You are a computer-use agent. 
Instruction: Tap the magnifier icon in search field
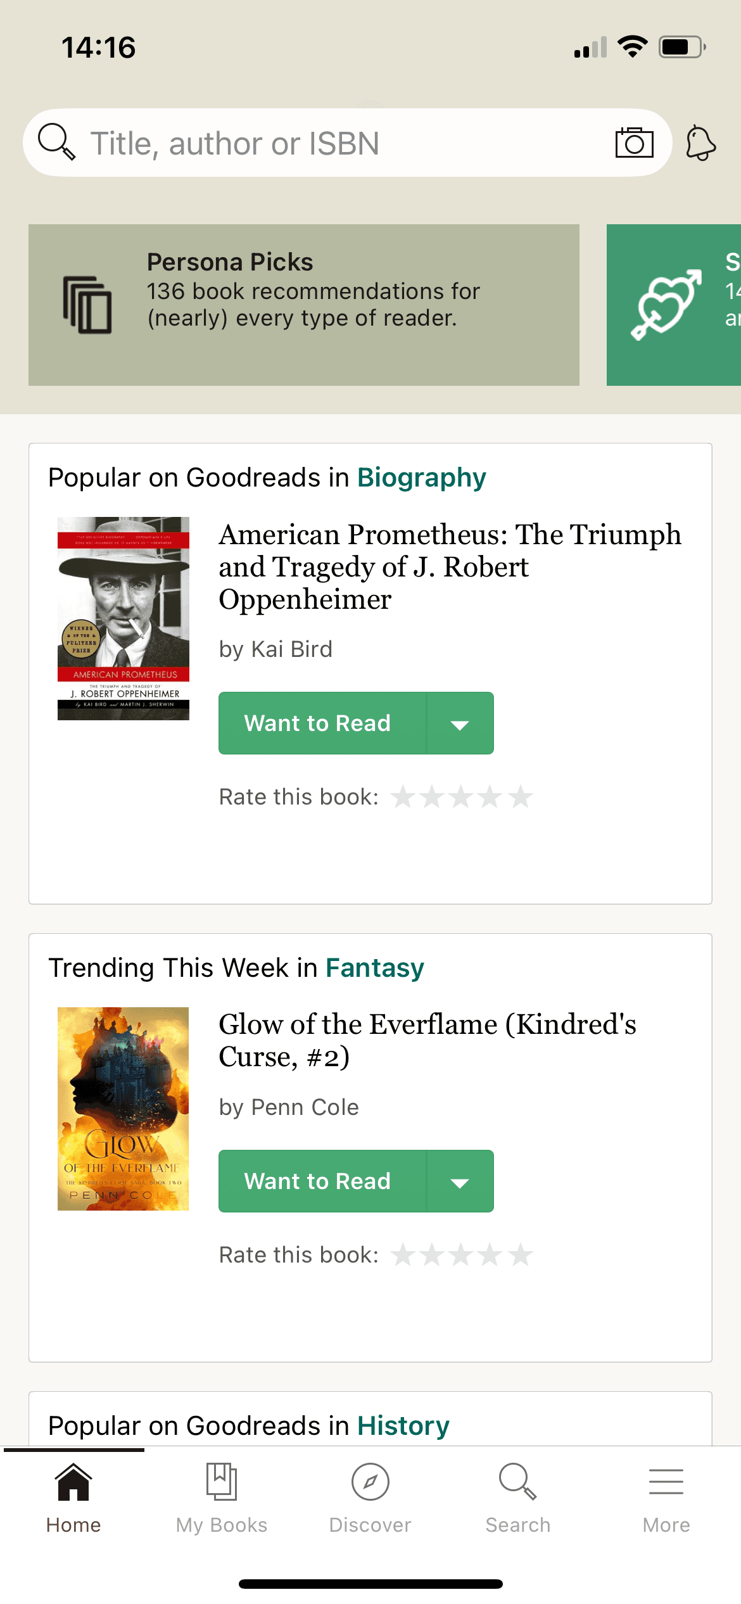[x=57, y=142]
